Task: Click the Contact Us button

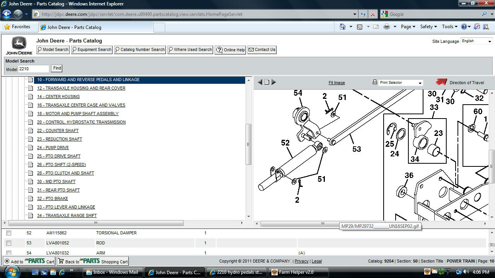Action: tap(262, 49)
